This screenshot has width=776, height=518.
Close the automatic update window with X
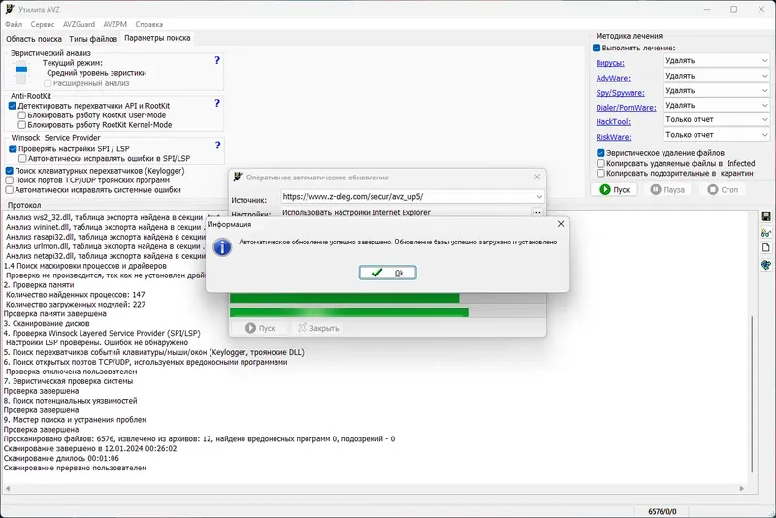tap(537, 177)
